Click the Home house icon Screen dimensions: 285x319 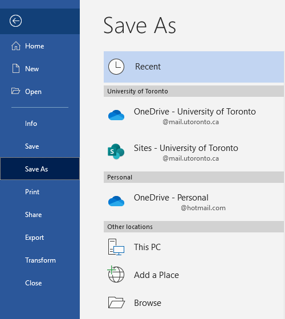click(16, 46)
